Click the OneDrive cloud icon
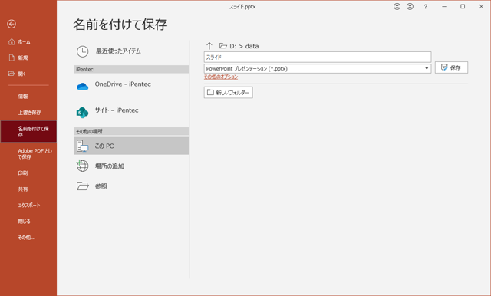Screen dimensions: 491x296 coord(83,87)
